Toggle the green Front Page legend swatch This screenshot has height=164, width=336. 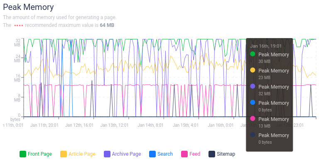point(23,154)
